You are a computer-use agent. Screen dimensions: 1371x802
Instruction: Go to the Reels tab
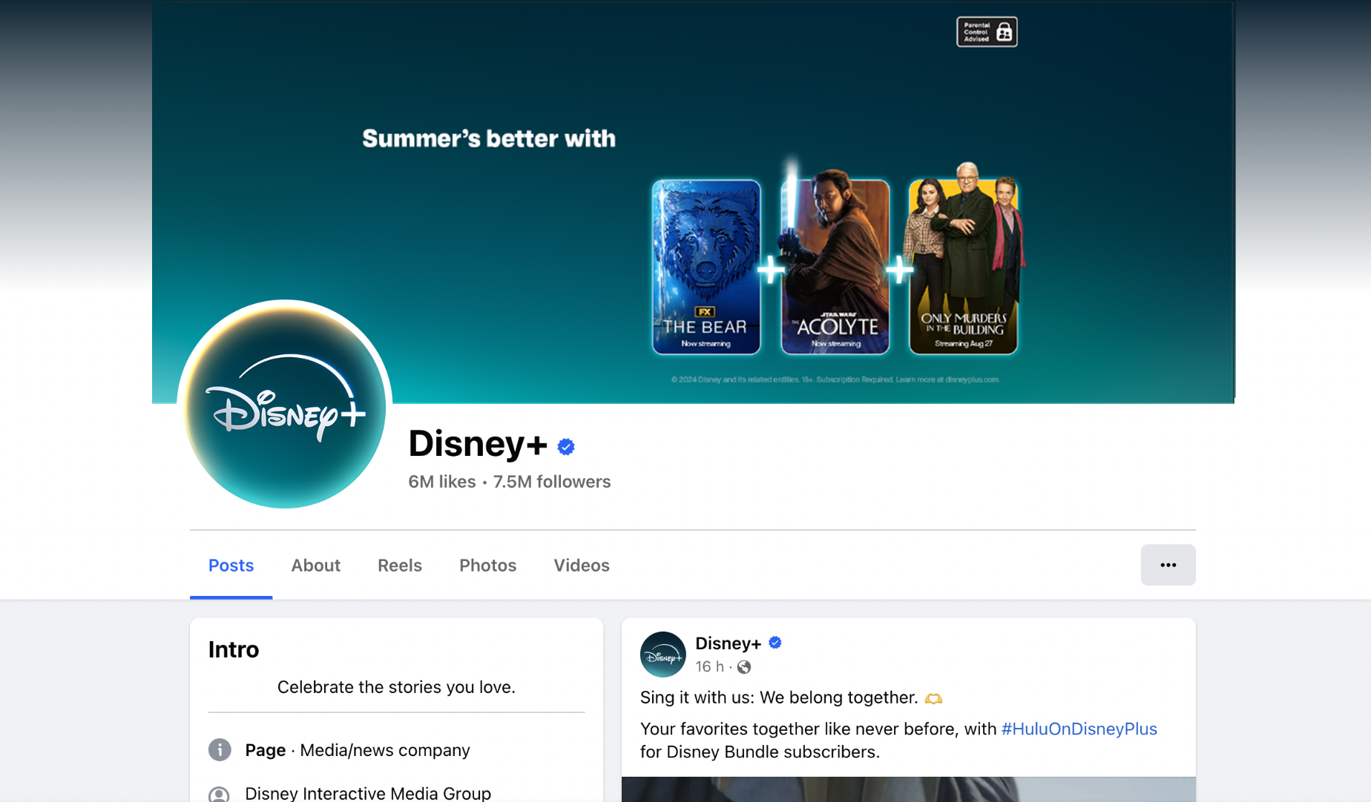coord(399,566)
